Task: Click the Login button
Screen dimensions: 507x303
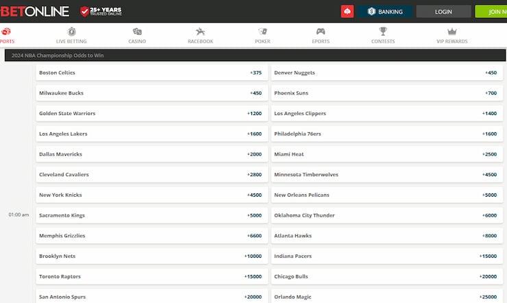Action: [443, 12]
